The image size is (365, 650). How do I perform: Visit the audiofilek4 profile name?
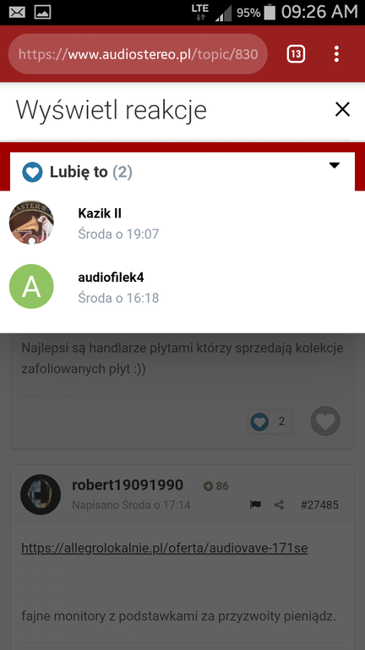[111, 278]
